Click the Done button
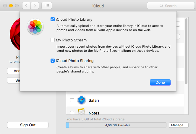Image resolution: width=196 pixels, height=134 pixels. click(x=160, y=82)
